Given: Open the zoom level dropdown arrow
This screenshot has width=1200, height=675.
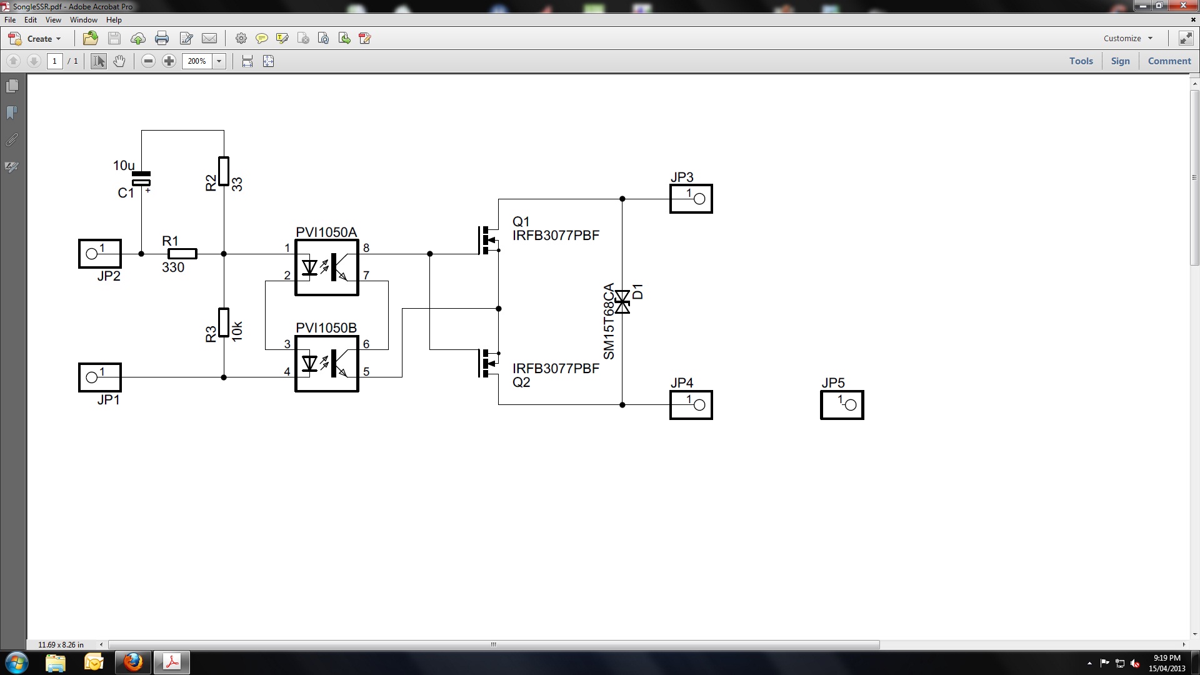Looking at the screenshot, I should pyautogui.click(x=219, y=61).
